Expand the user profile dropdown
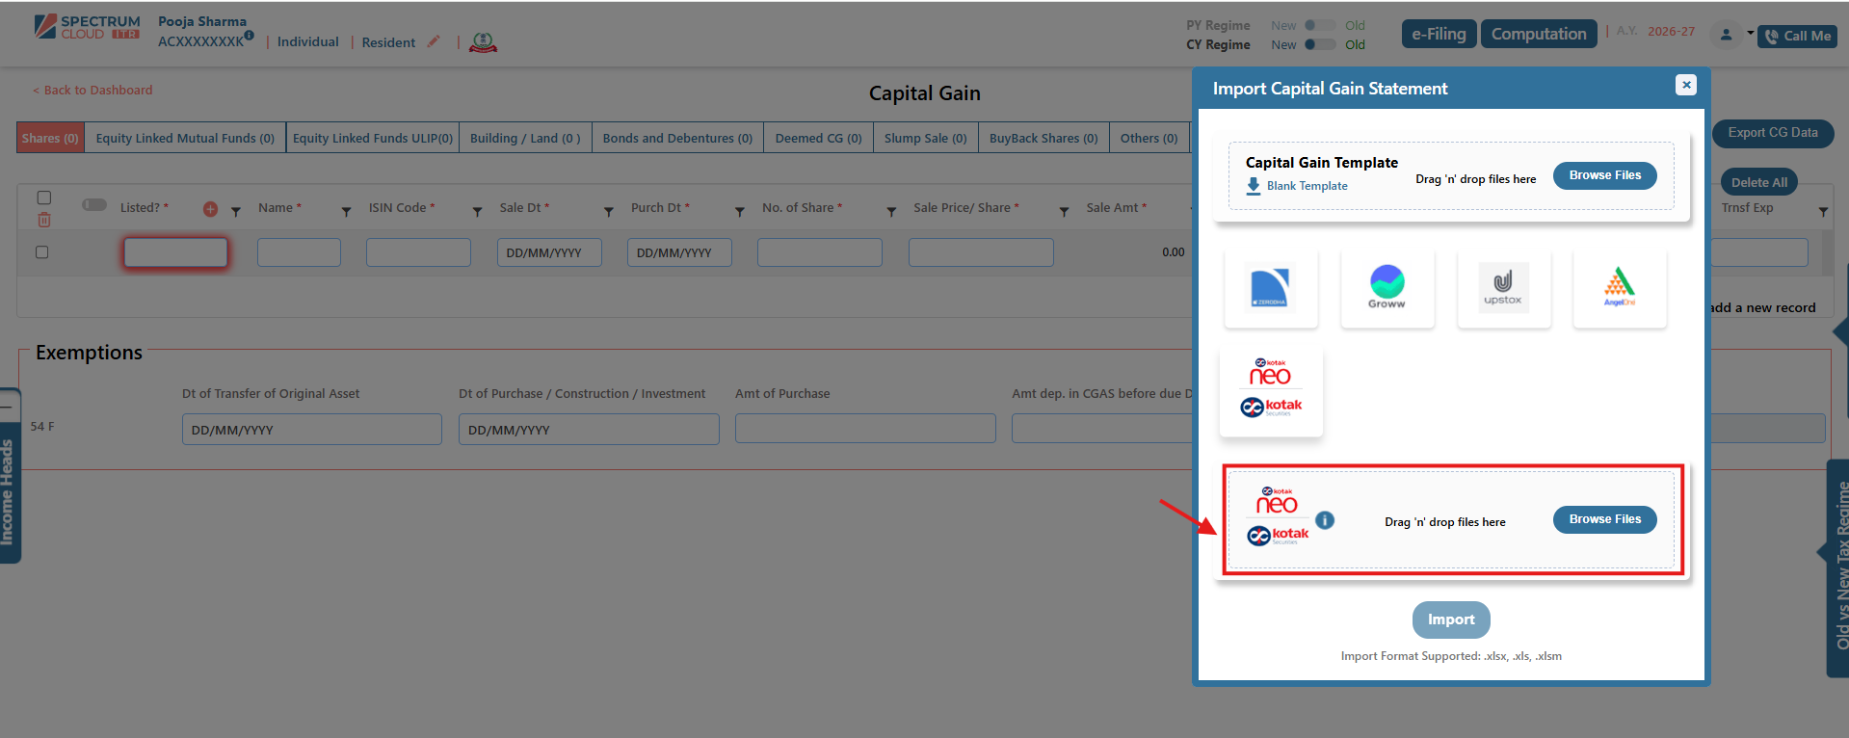 [1733, 35]
